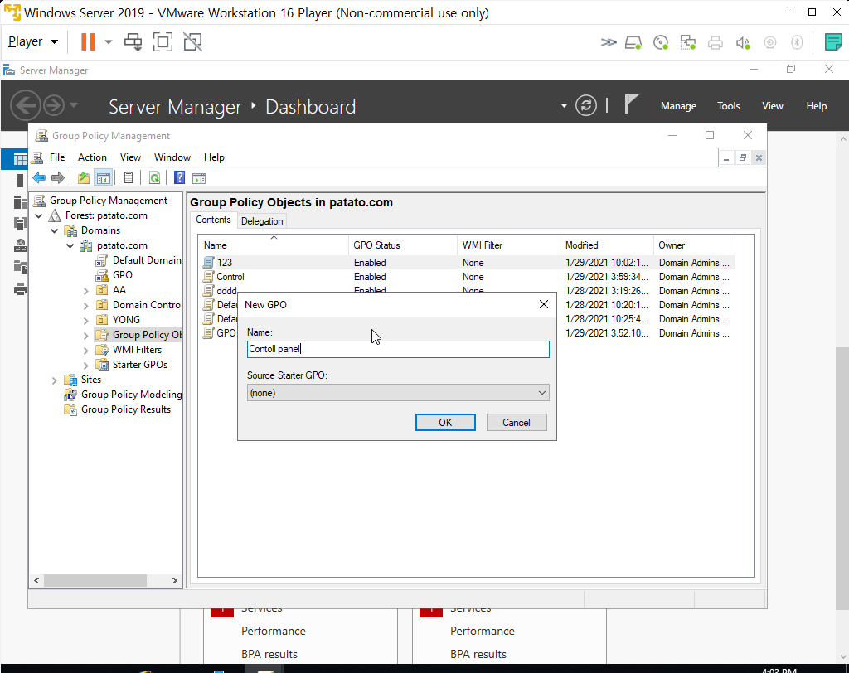
Task: Switch to the Delegation tab
Action: pyautogui.click(x=262, y=221)
